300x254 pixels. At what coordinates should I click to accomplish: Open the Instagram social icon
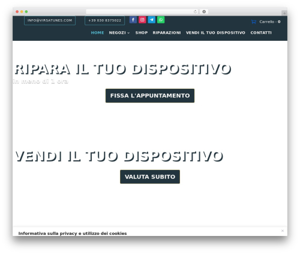[x=142, y=20]
